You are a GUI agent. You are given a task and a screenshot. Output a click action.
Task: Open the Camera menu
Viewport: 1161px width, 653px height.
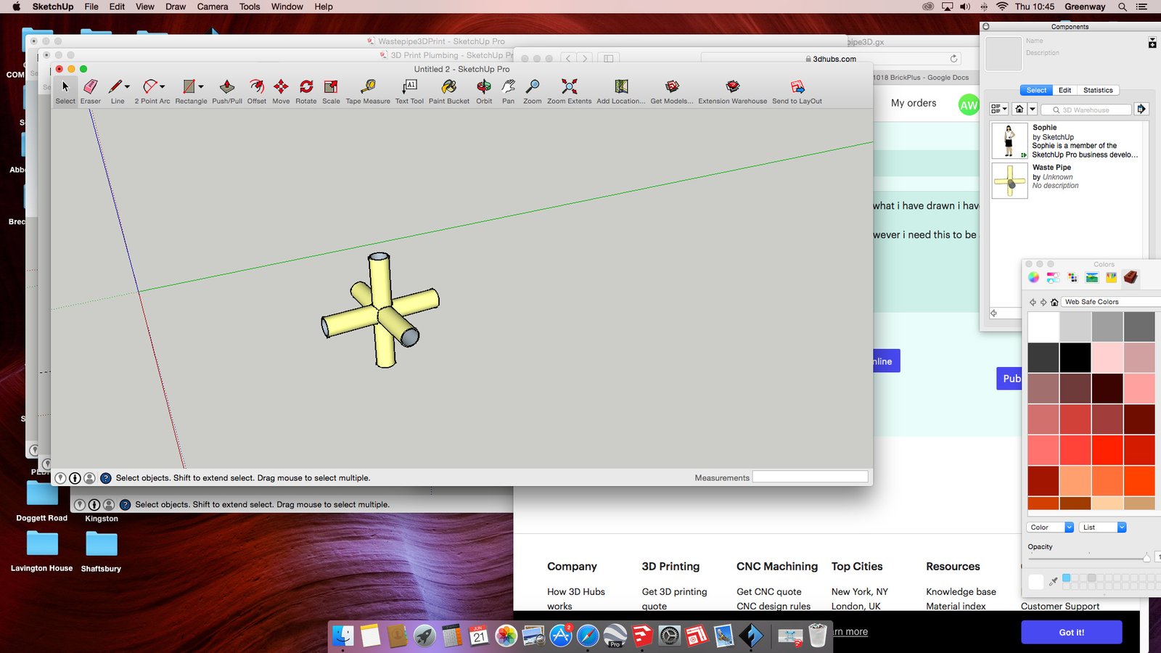[x=212, y=7]
